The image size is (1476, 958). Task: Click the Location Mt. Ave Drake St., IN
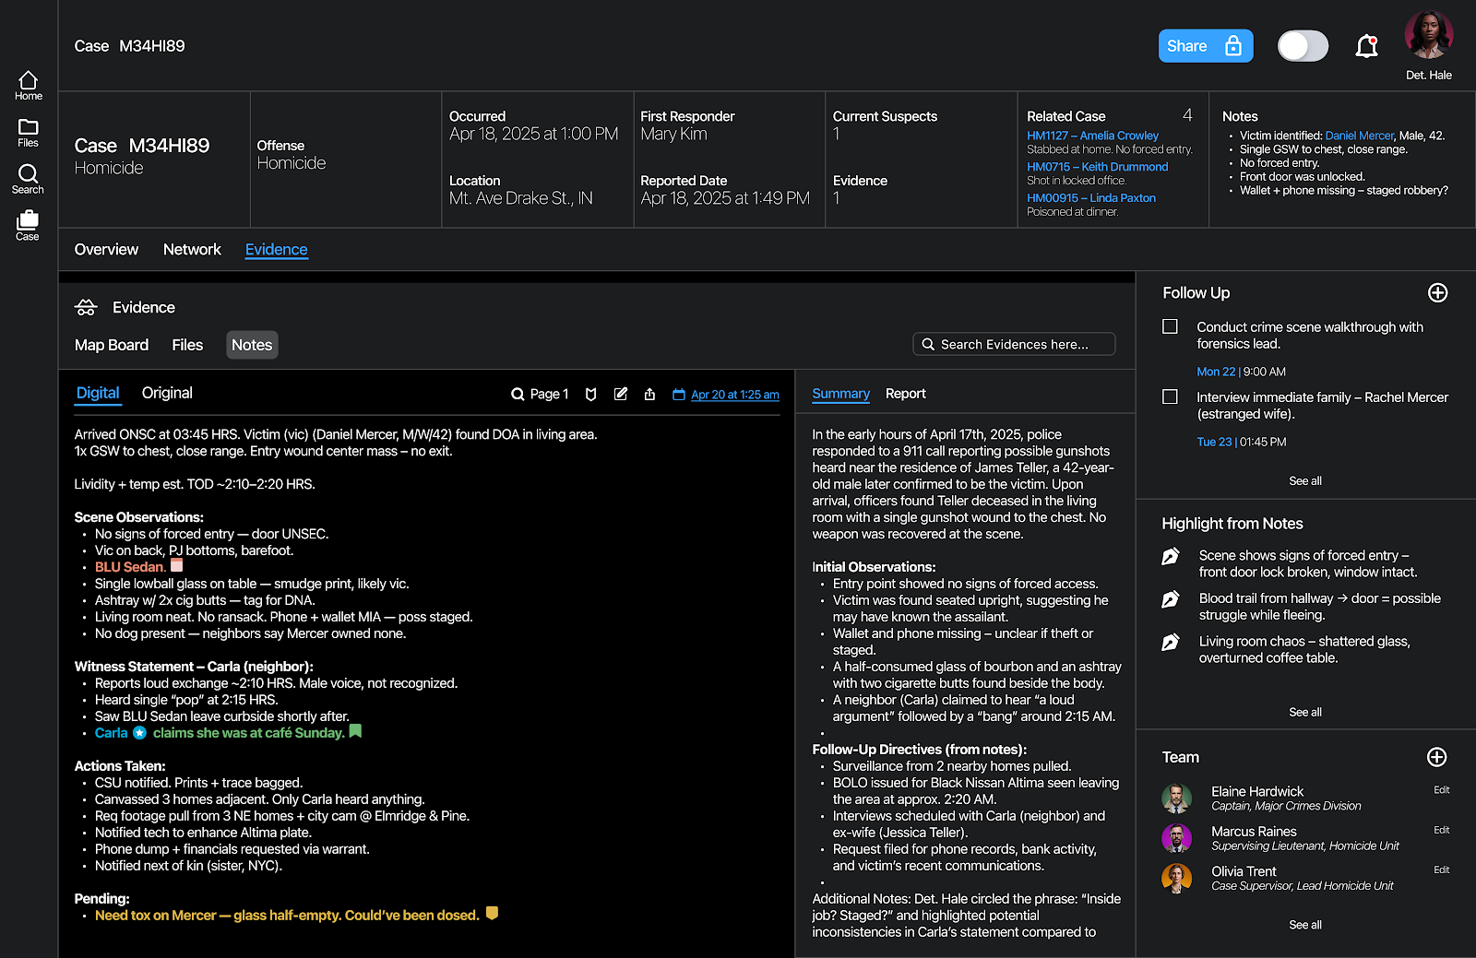click(521, 198)
